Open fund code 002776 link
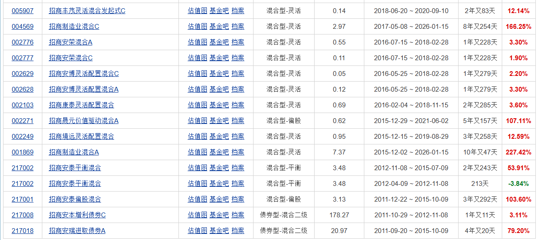 (x=22, y=42)
